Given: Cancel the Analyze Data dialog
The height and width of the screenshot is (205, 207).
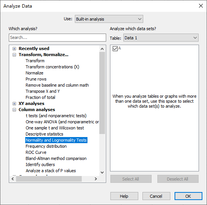Looking at the screenshot, I should pyautogui.click(x=156, y=196).
